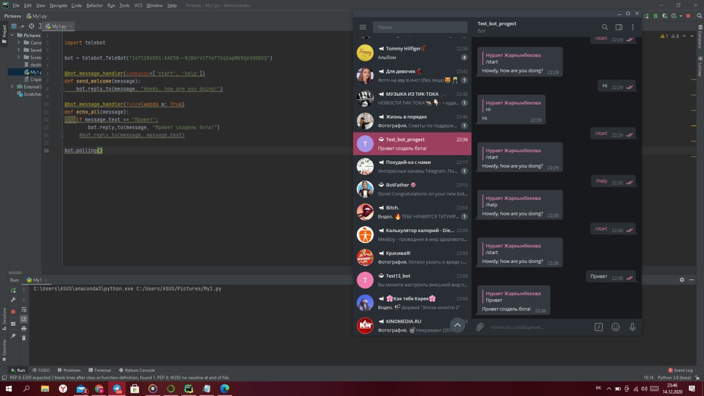704x396 pixels.
Task: Rerun My1 in the Run panel
Action: (x=13, y=290)
